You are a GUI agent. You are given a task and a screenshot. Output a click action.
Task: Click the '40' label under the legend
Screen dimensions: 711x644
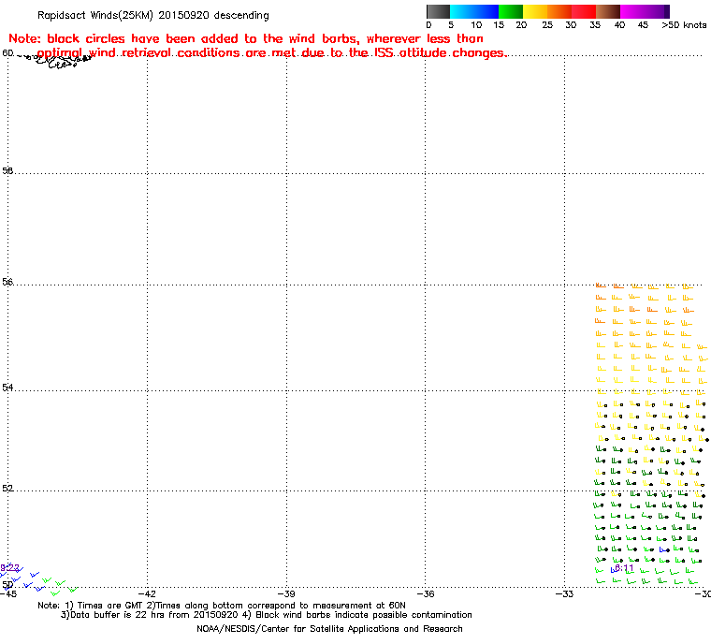tap(619, 25)
